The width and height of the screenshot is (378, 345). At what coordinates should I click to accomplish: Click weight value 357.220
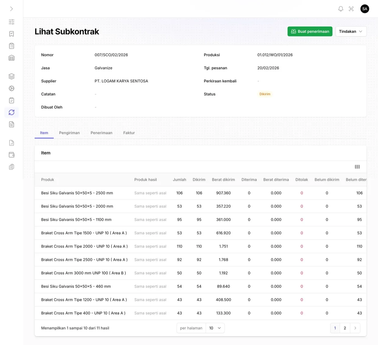click(x=223, y=206)
